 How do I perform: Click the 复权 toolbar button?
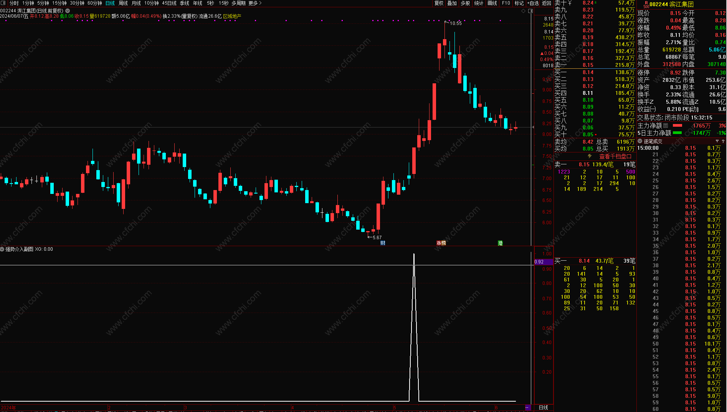pos(439,3)
